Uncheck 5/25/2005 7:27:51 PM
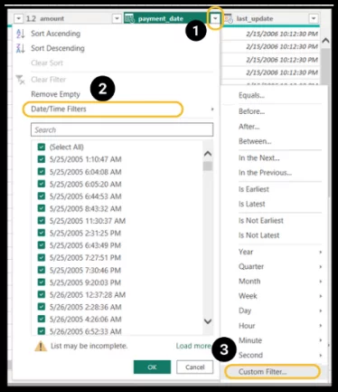Viewport: 338px width, 392px height. tap(42, 258)
